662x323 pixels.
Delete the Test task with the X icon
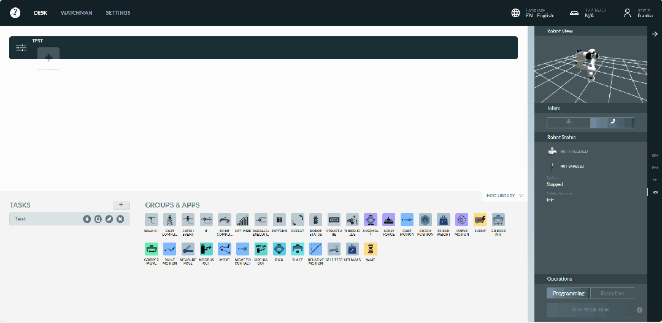120,219
